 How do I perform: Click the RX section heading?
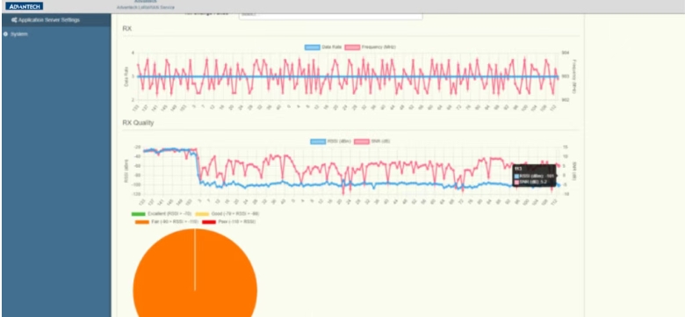point(127,29)
